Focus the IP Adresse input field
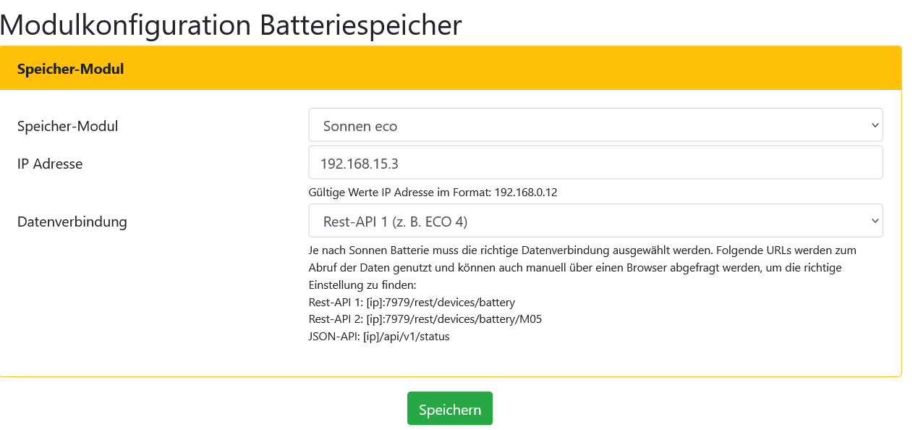 (595, 163)
